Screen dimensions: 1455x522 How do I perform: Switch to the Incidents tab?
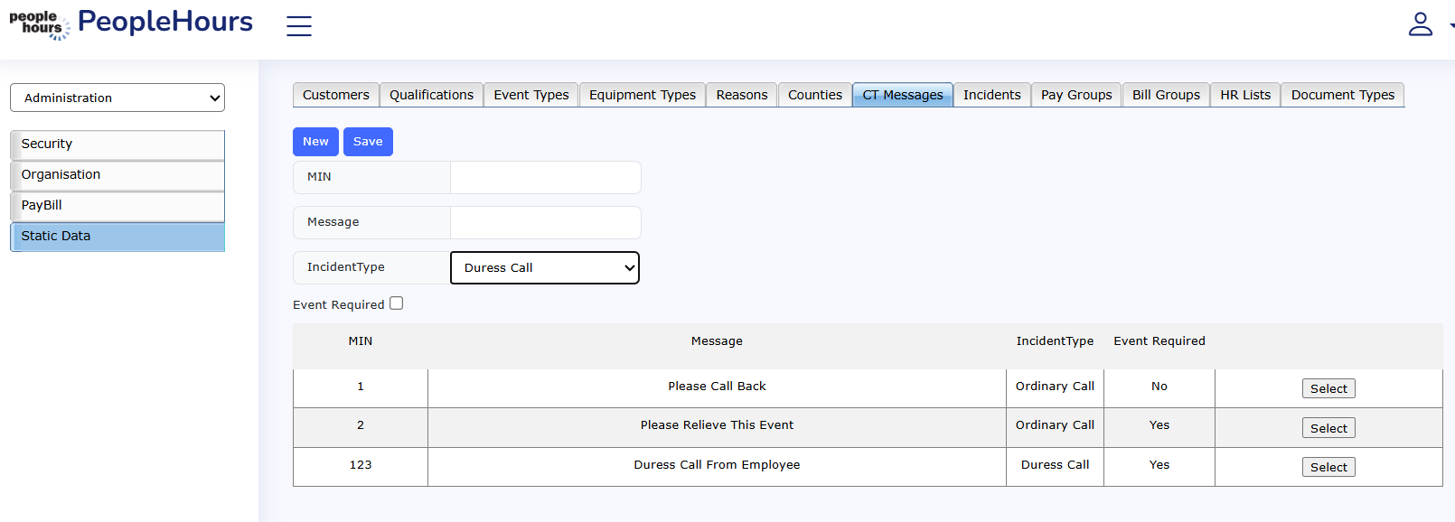991,95
